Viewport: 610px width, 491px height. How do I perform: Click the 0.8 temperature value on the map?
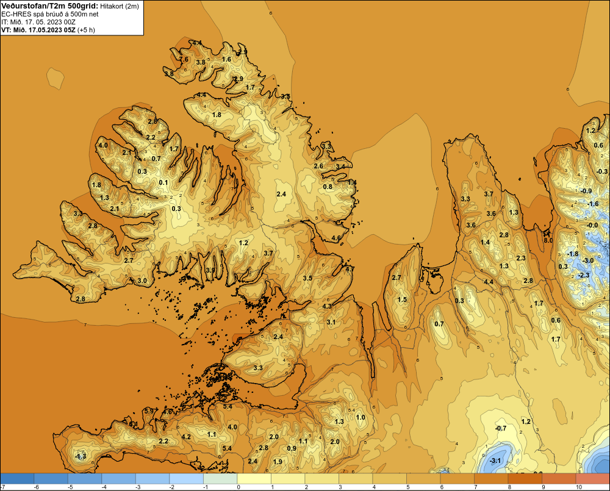(328, 187)
